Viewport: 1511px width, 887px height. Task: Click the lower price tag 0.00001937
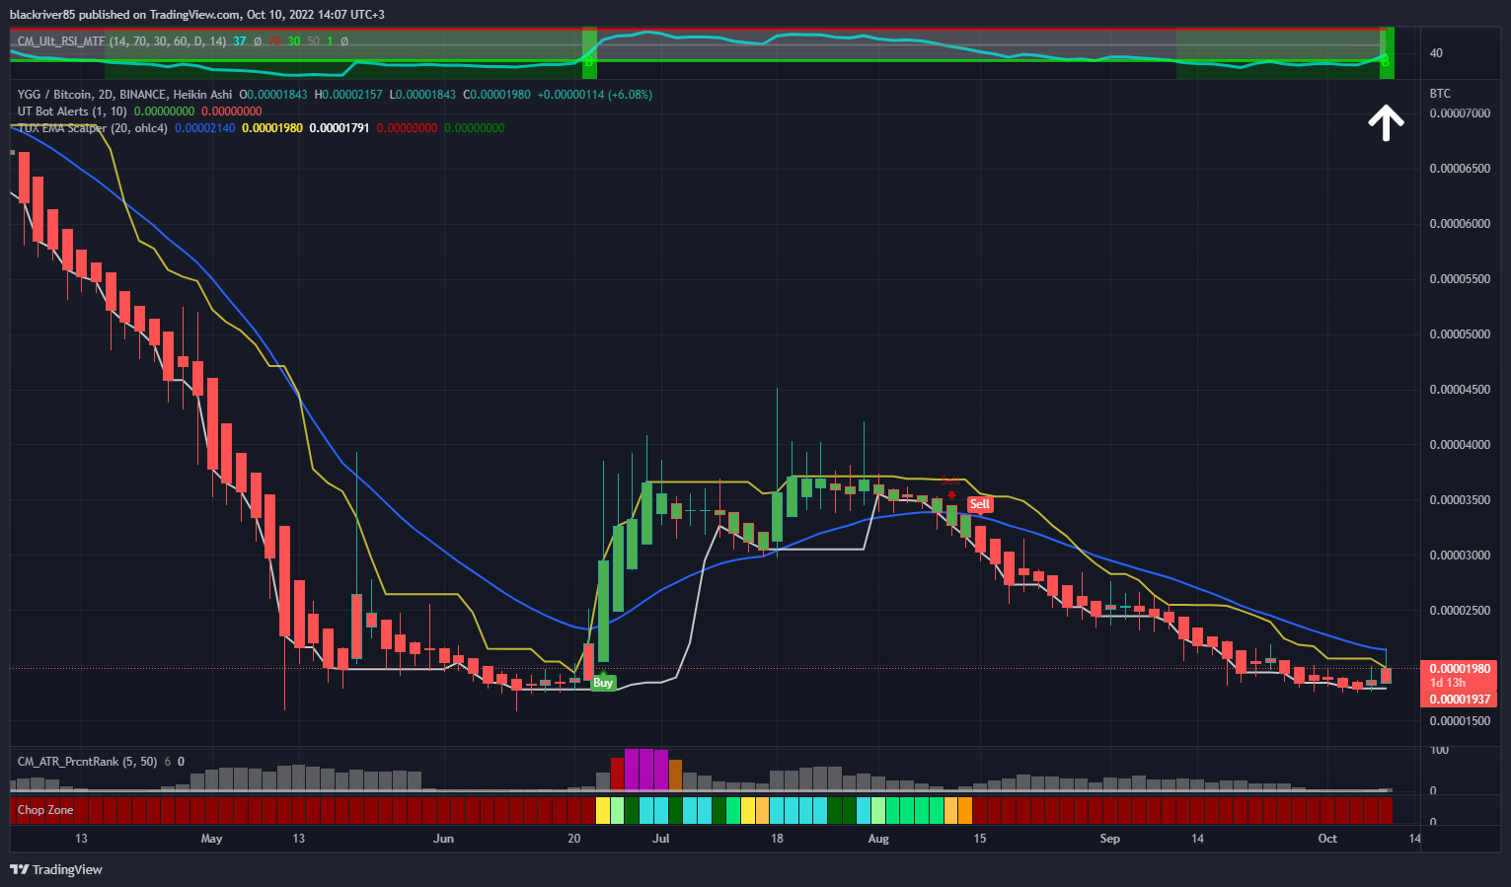pos(1460,700)
